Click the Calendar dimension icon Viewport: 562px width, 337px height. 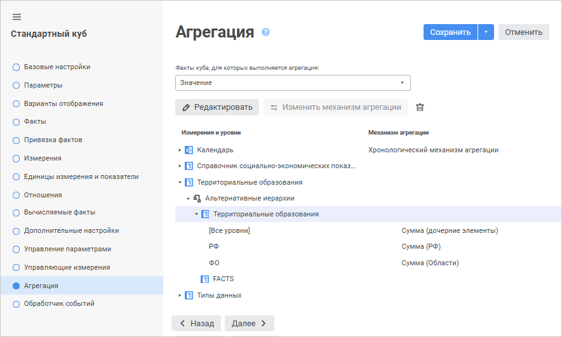189,150
